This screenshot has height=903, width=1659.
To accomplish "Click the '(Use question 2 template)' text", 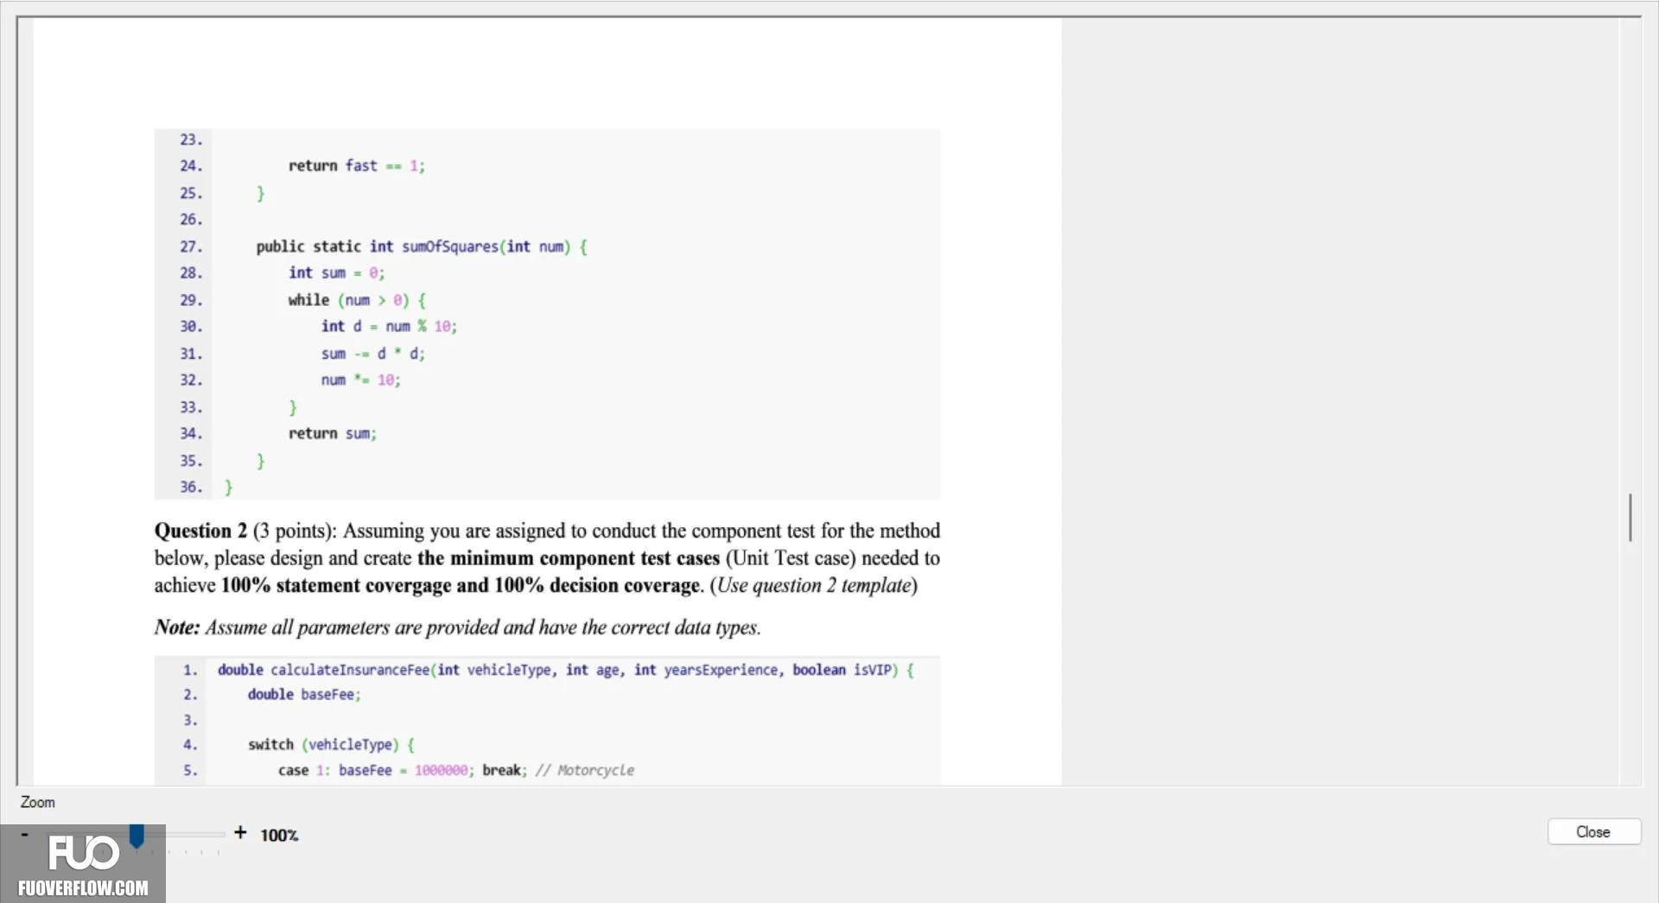I will coord(813,586).
